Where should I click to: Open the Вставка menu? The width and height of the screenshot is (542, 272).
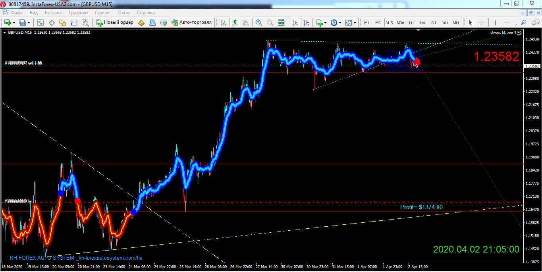(x=53, y=13)
